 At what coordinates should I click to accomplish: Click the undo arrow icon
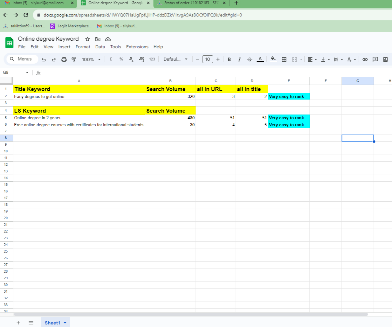44,59
